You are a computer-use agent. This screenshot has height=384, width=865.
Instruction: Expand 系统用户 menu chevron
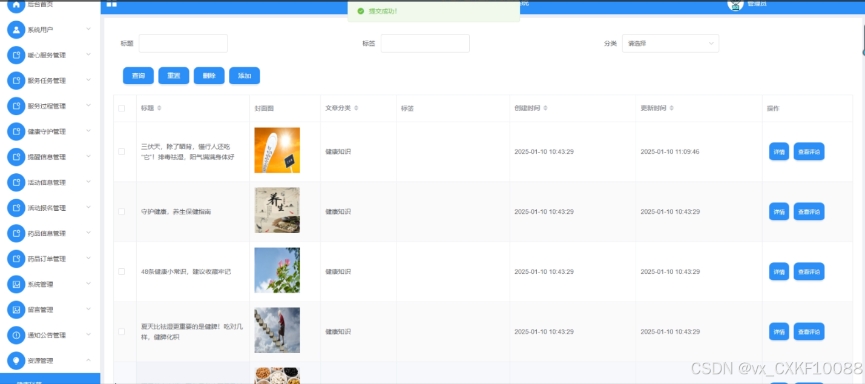point(88,29)
